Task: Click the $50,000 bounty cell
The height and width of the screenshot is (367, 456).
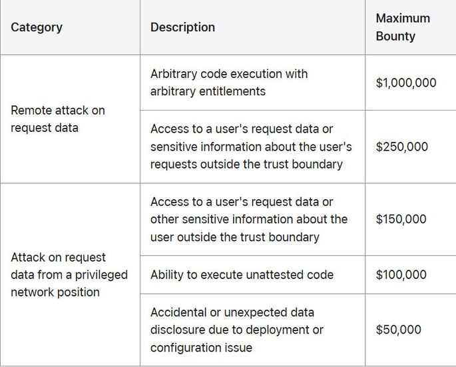Action: pos(398,330)
